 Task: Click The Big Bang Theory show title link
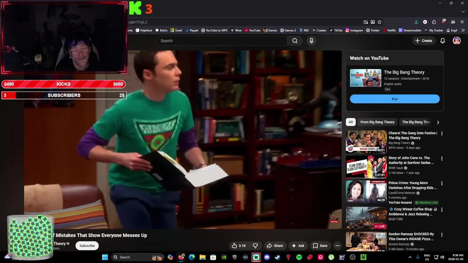coord(404,72)
